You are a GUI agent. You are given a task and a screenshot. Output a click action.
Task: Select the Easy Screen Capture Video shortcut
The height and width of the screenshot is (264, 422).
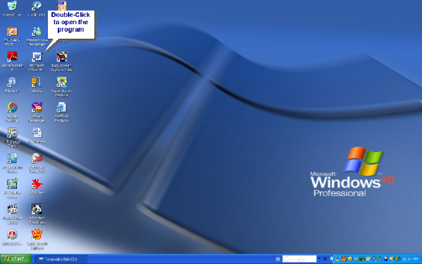coord(62,61)
